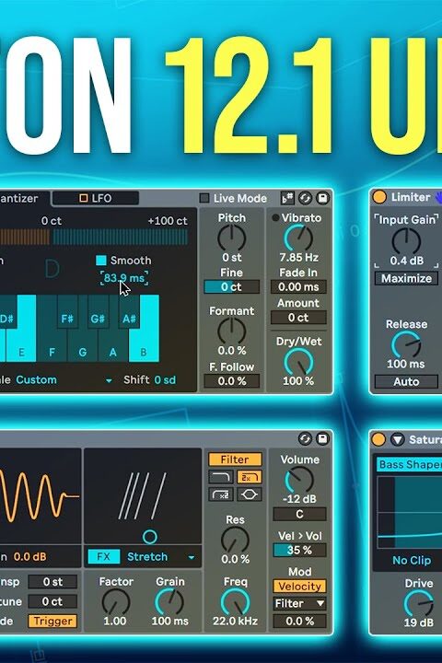Select the low-pass filter shape icon
The width and height of the screenshot is (442, 663).
pyautogui.click(x=221, y=477)
